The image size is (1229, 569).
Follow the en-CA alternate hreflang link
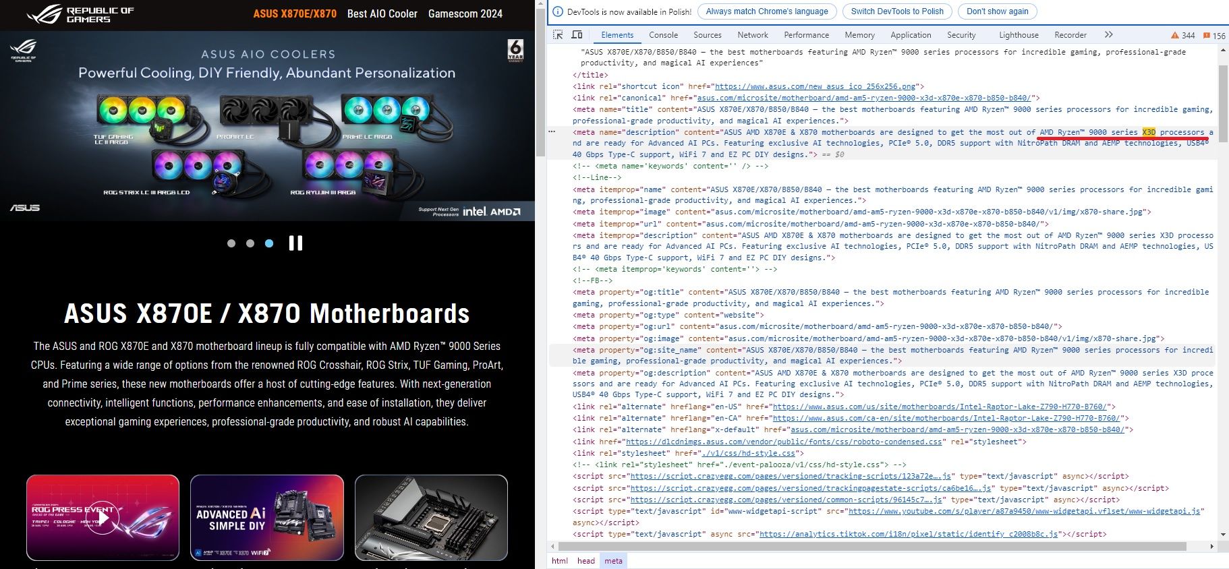pos(946,418)
